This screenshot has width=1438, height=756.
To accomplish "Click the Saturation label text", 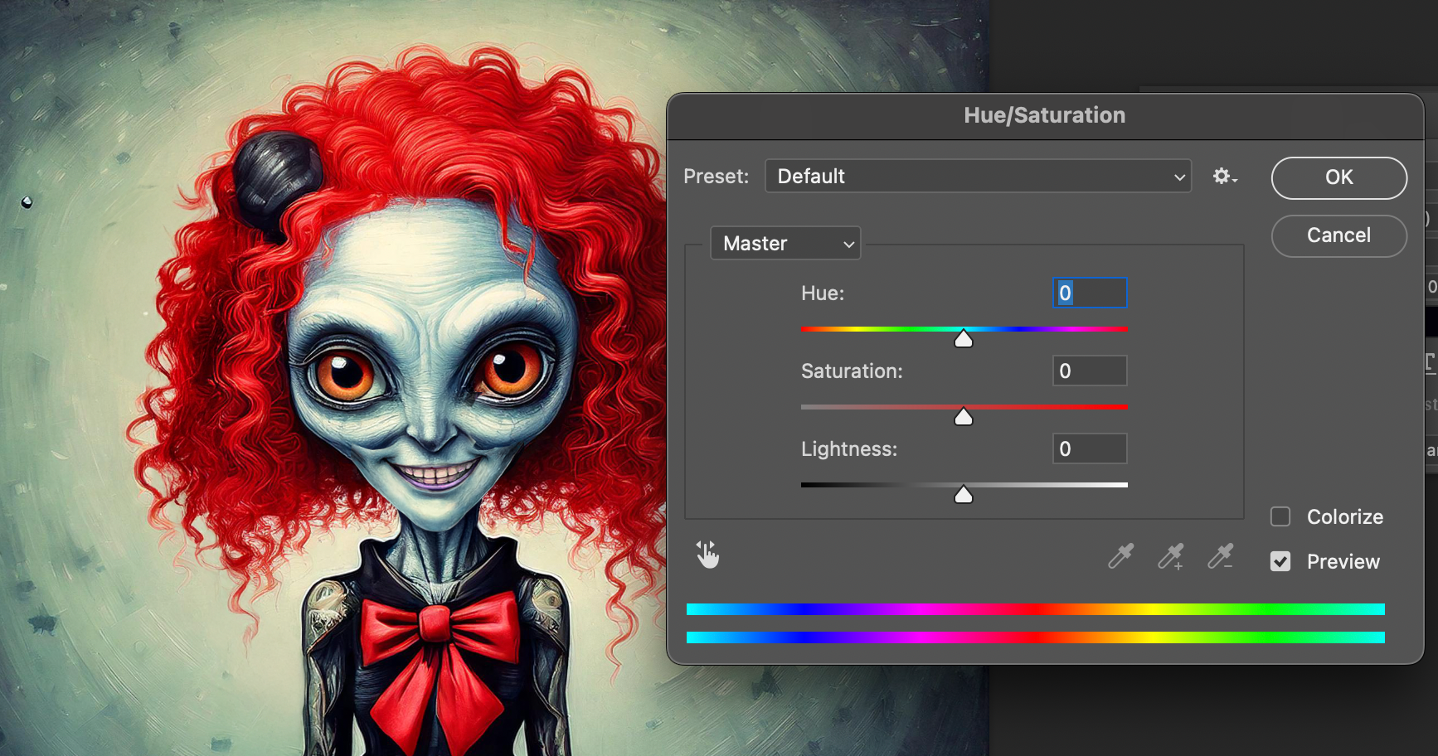I will (x=852, y=371).
